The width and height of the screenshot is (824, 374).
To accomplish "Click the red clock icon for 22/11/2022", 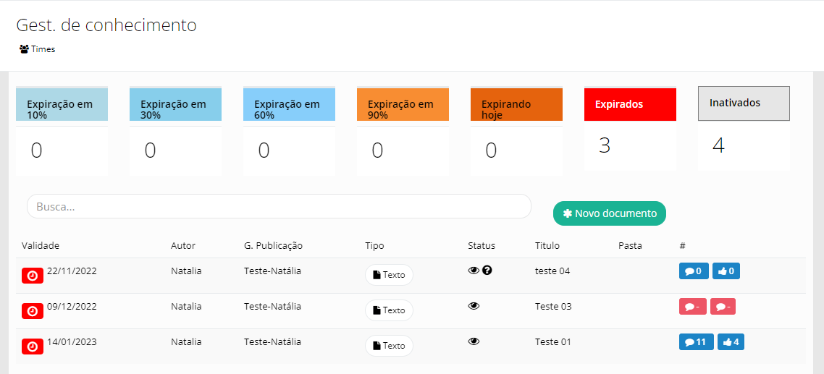I will (x=33, y=275).
